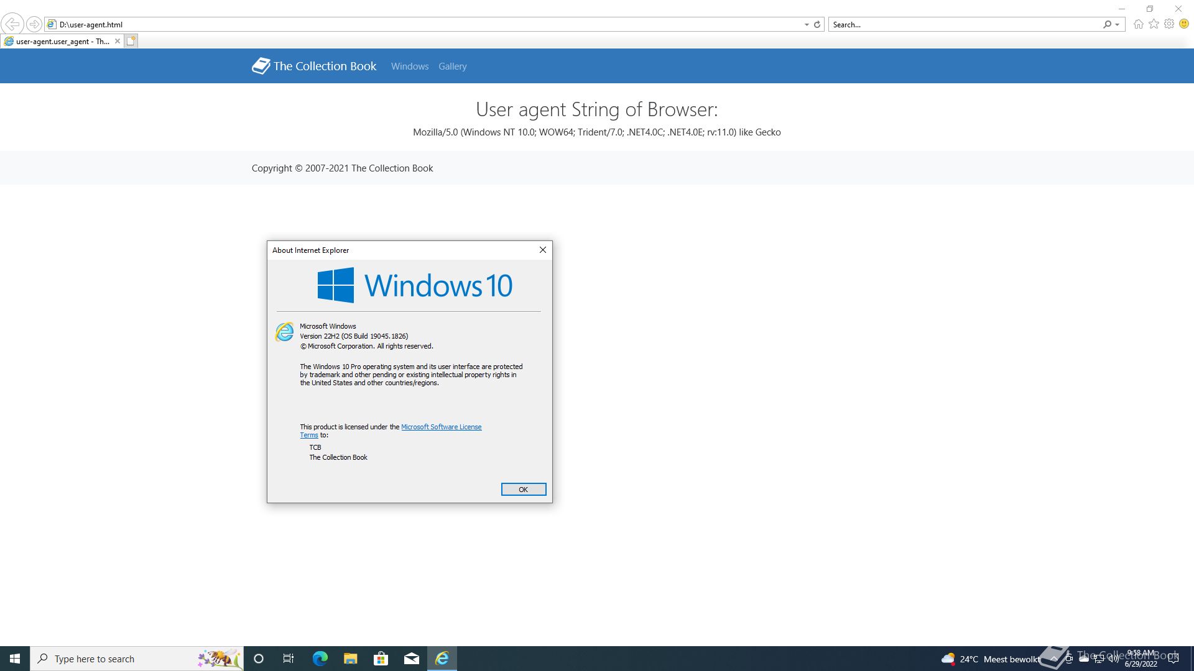Click the taskbar Type here to search box
This screenshot has width=1194, height=671.
[137, 659]
